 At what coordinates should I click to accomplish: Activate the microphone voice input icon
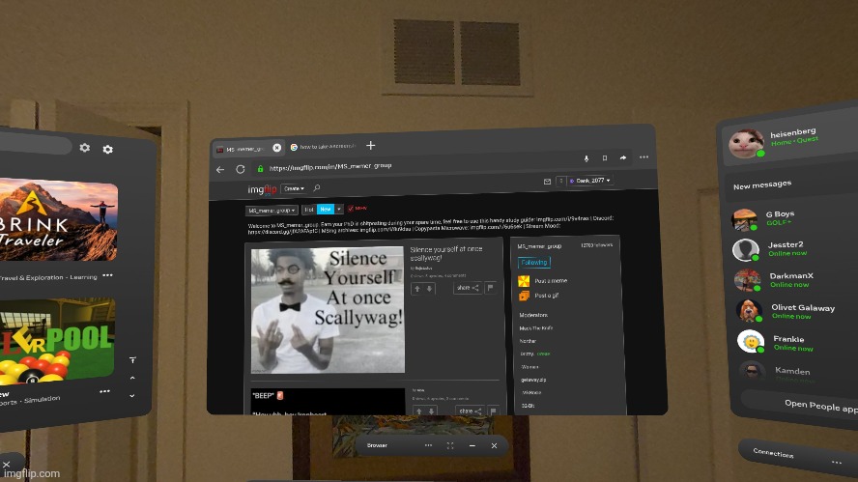click(x=586, y=158)
